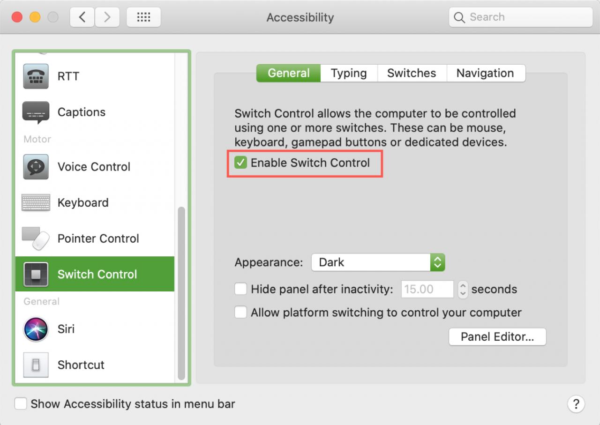
Task: Click the RTT phone icon in sidebar
Action: click(36, 76)
